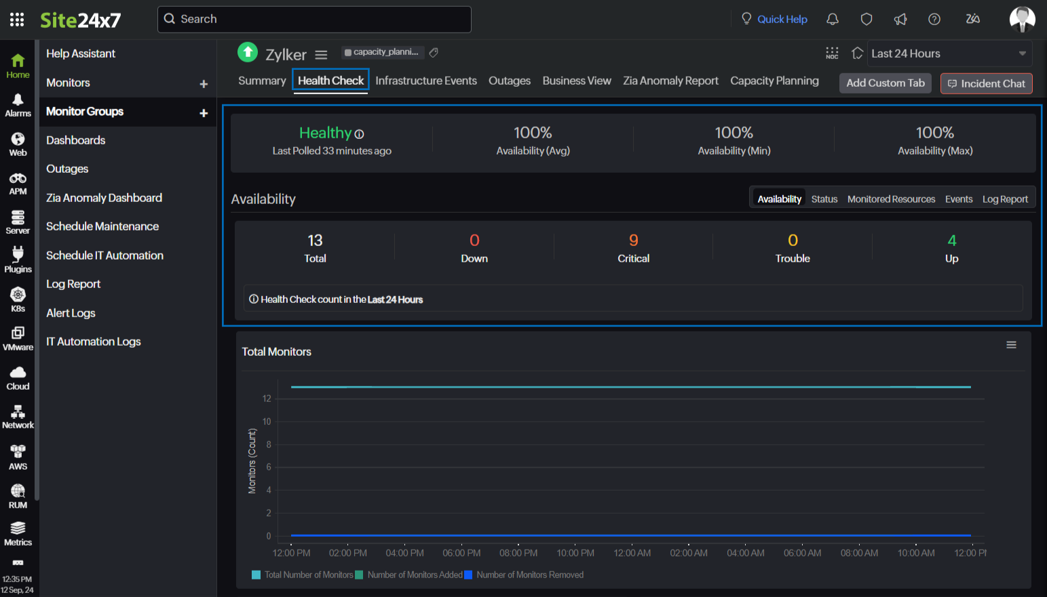Open the apps grid launcher icon
The height and width of the screenshot is (597, 1047).
(x=17, y=20)
